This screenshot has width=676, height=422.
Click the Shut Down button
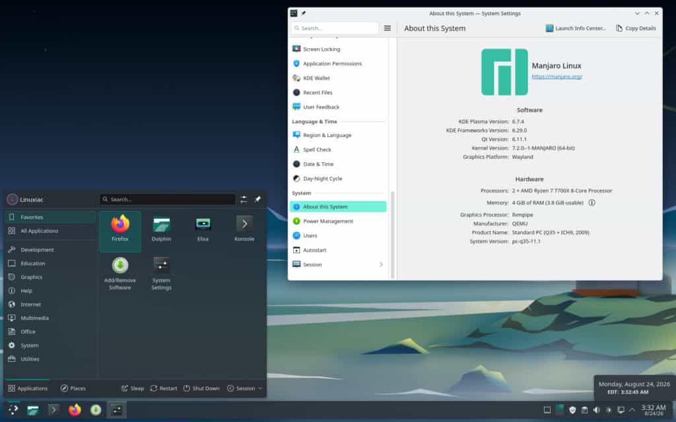[201, 388]
